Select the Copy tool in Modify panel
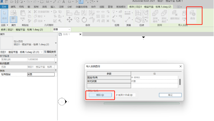The height and width of the screenshot is (121, 214). click(x=77, y=20)
